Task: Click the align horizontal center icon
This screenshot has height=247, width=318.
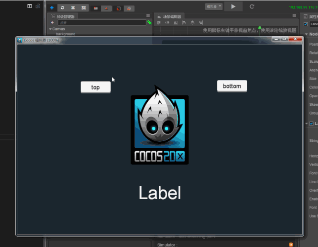Action: click(x=192, y=23)
